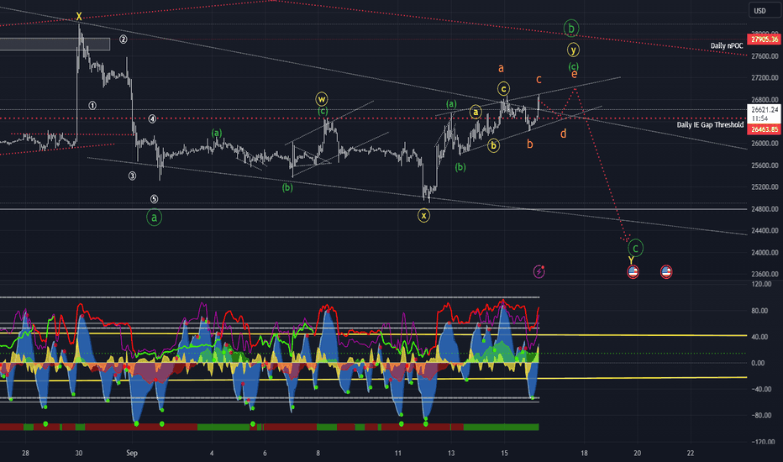Select the grey rectangle drawing beside circled 2

(x=55, y=44)
